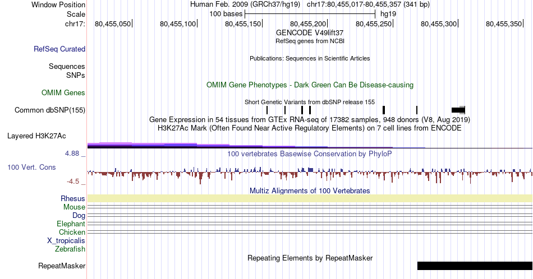Click the Scale label
Viewport: 533px width, 279px height.
76,14
